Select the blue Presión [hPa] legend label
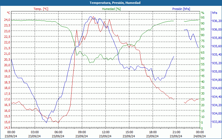The width and height of the screenshot is (222, 139). tap(181, 9)
